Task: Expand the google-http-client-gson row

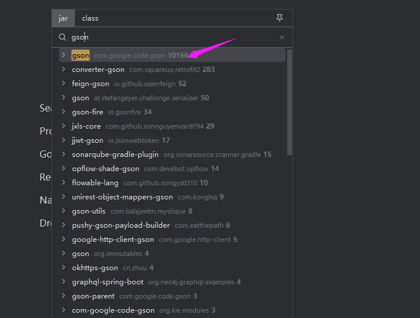Action: (x=64, y=239)
